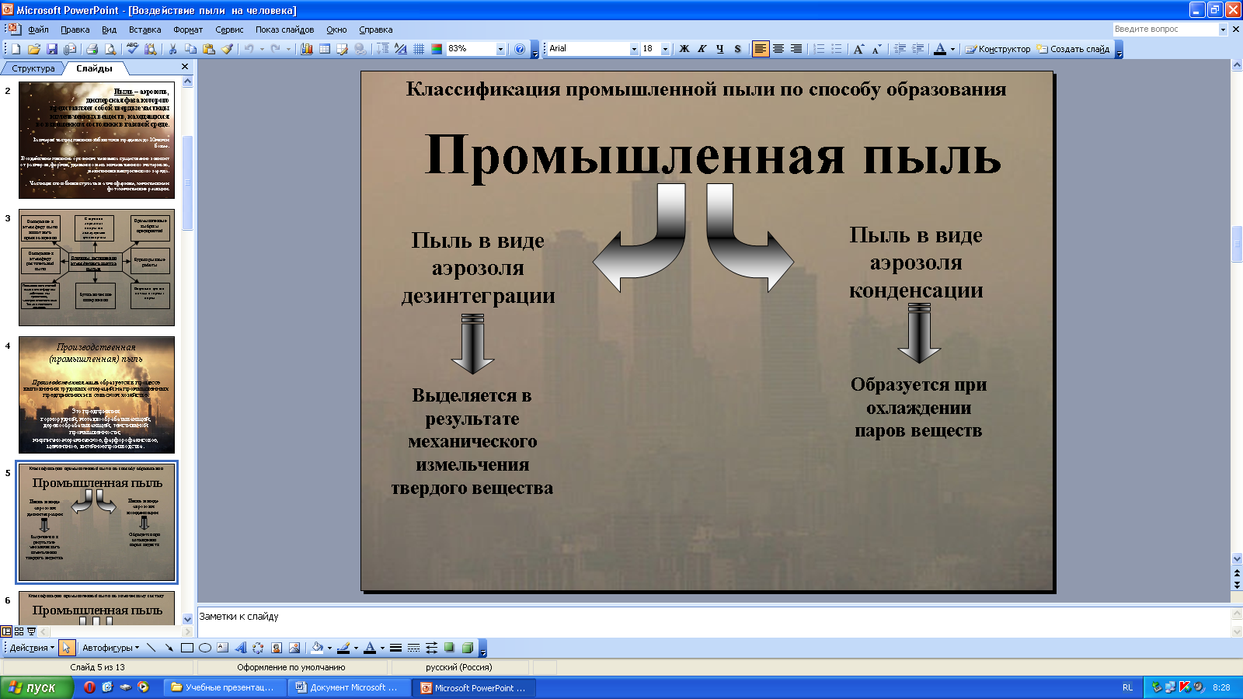The image size is (1243, 699).
Task: Select the Rectangle drawing tool
Action: pos(187,648)
